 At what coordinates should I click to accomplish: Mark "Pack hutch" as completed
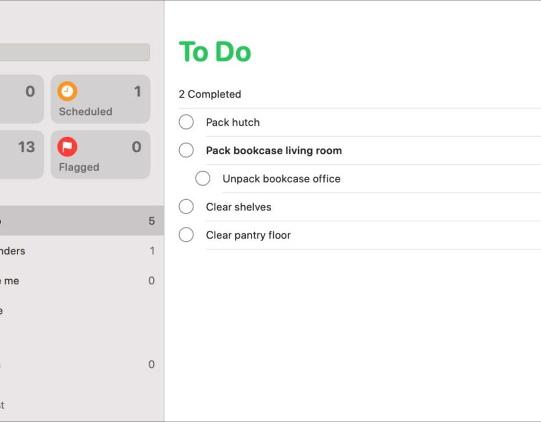(187, 122)
